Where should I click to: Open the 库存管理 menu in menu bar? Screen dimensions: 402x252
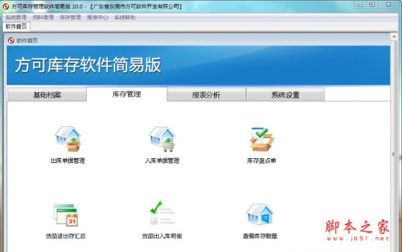click(x=70, y=17)
